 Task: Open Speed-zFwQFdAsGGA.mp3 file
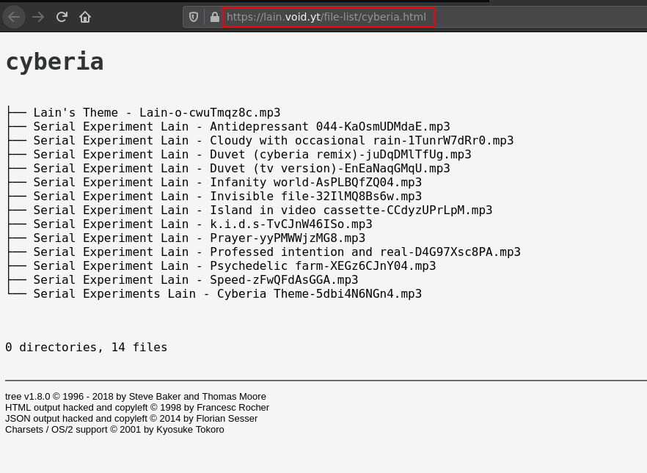[x=196, y=280]
